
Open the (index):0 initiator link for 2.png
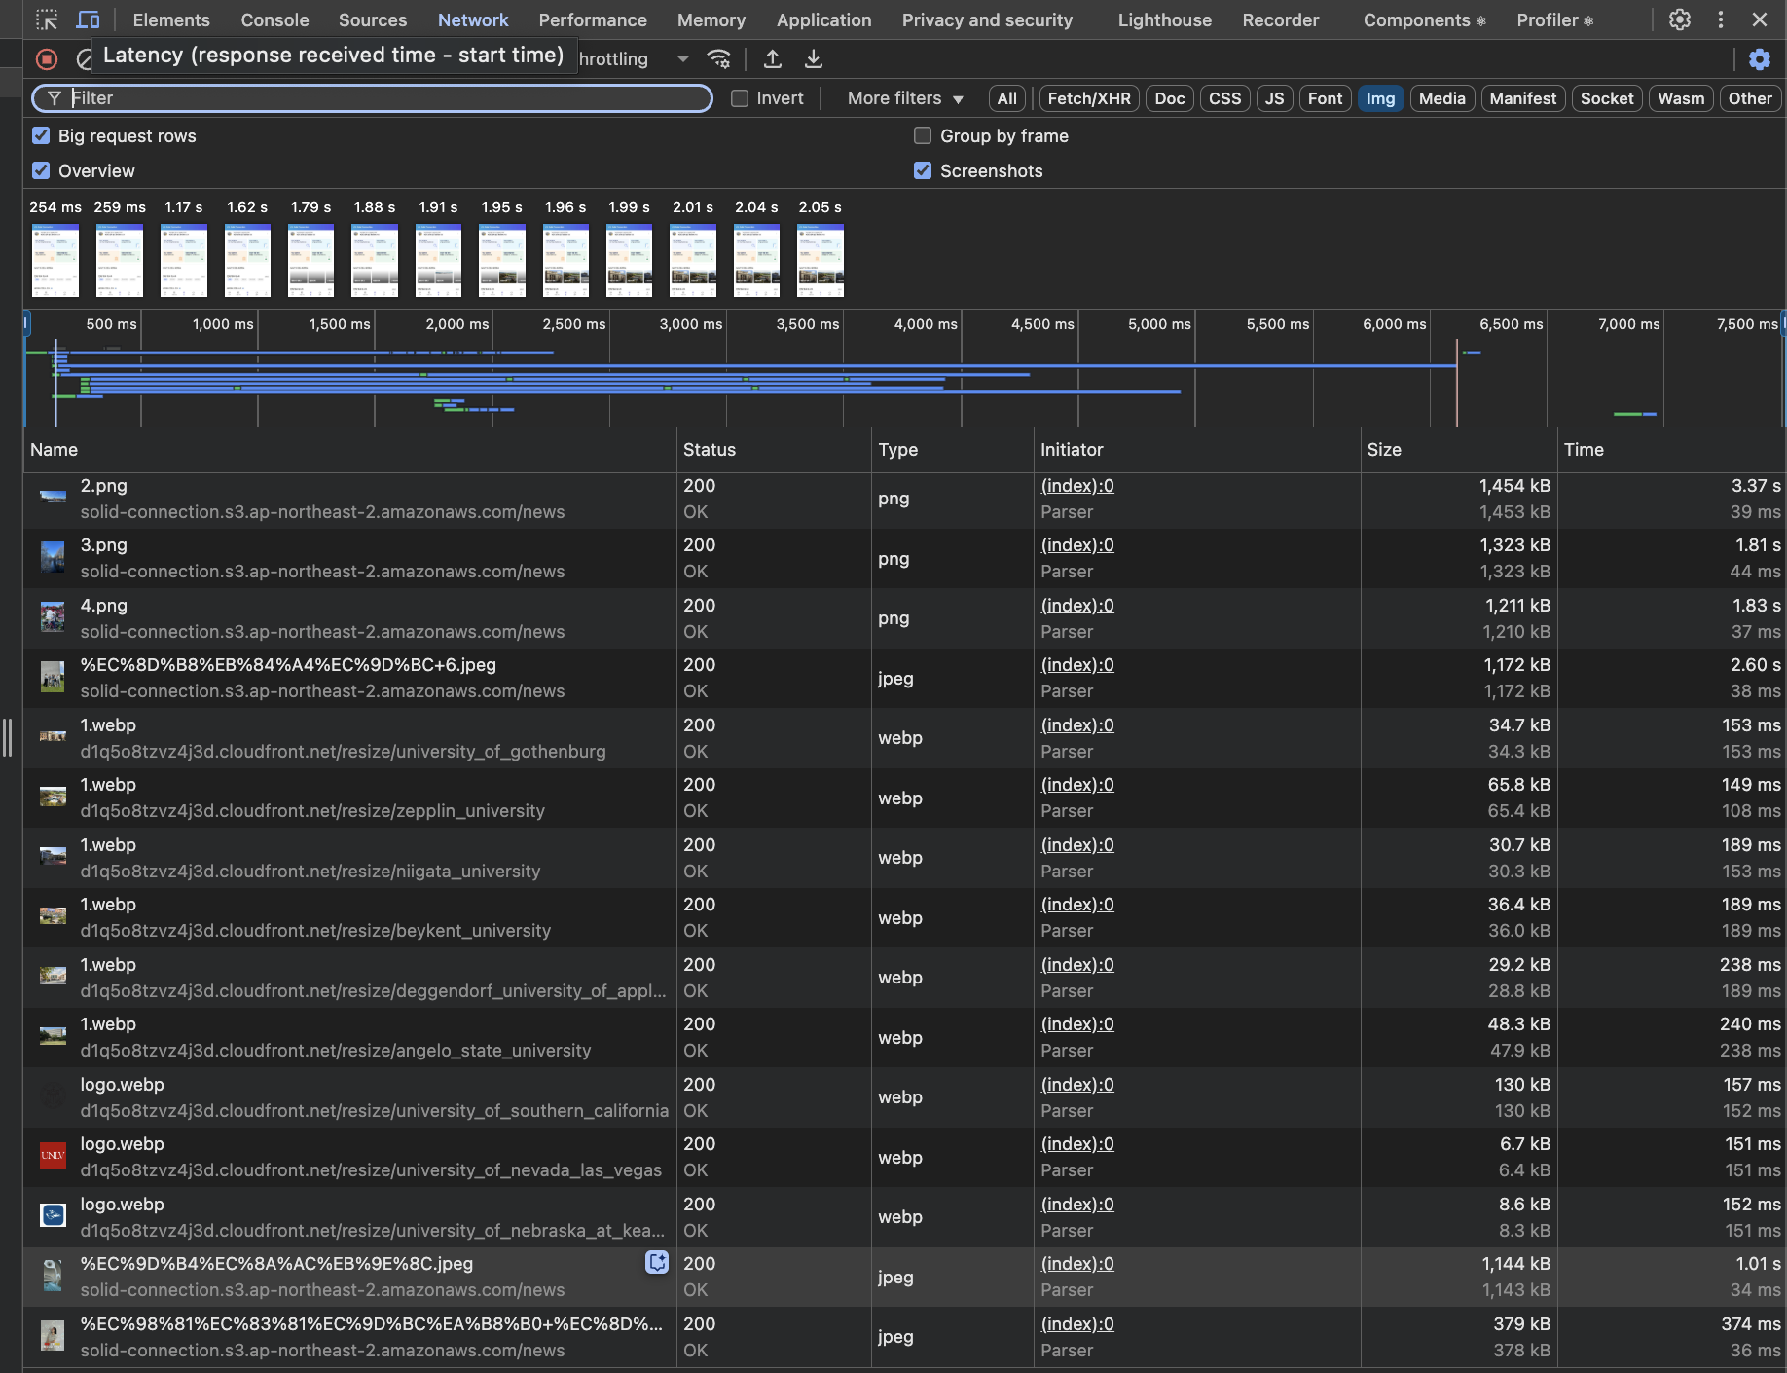click(x=1076, y=485)
